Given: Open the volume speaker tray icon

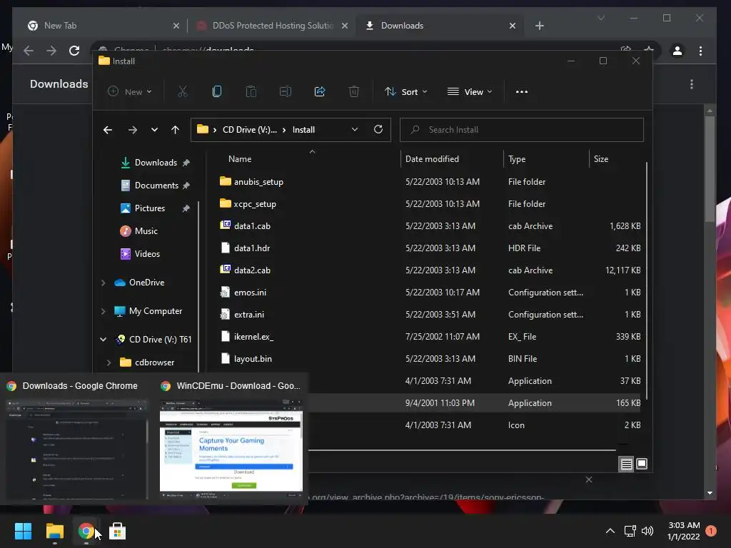Looking at the screenshot, I should (x=647, y=531).
